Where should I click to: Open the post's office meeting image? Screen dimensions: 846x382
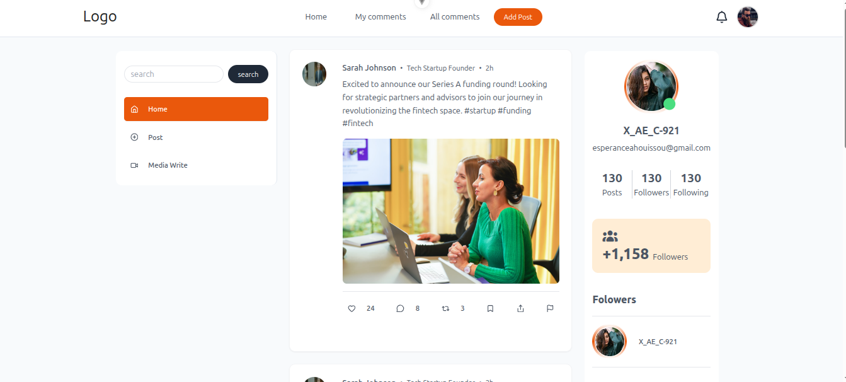coord(451,211)
